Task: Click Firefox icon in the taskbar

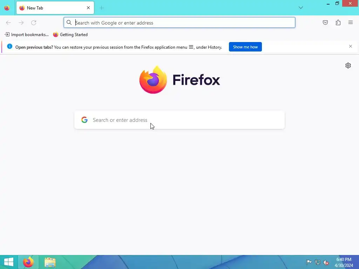Action: (x=28, y=262)
